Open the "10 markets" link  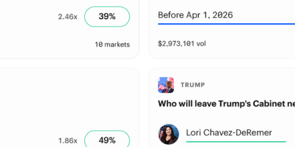click(112, 45)
